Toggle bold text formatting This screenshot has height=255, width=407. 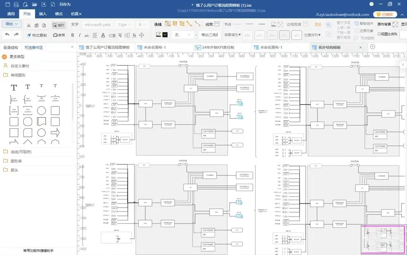pos(73,35)
